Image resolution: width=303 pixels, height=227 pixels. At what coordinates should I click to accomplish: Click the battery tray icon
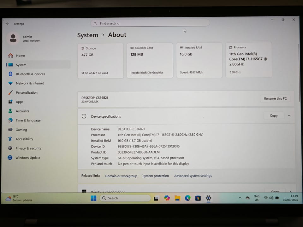pos(277,198)
